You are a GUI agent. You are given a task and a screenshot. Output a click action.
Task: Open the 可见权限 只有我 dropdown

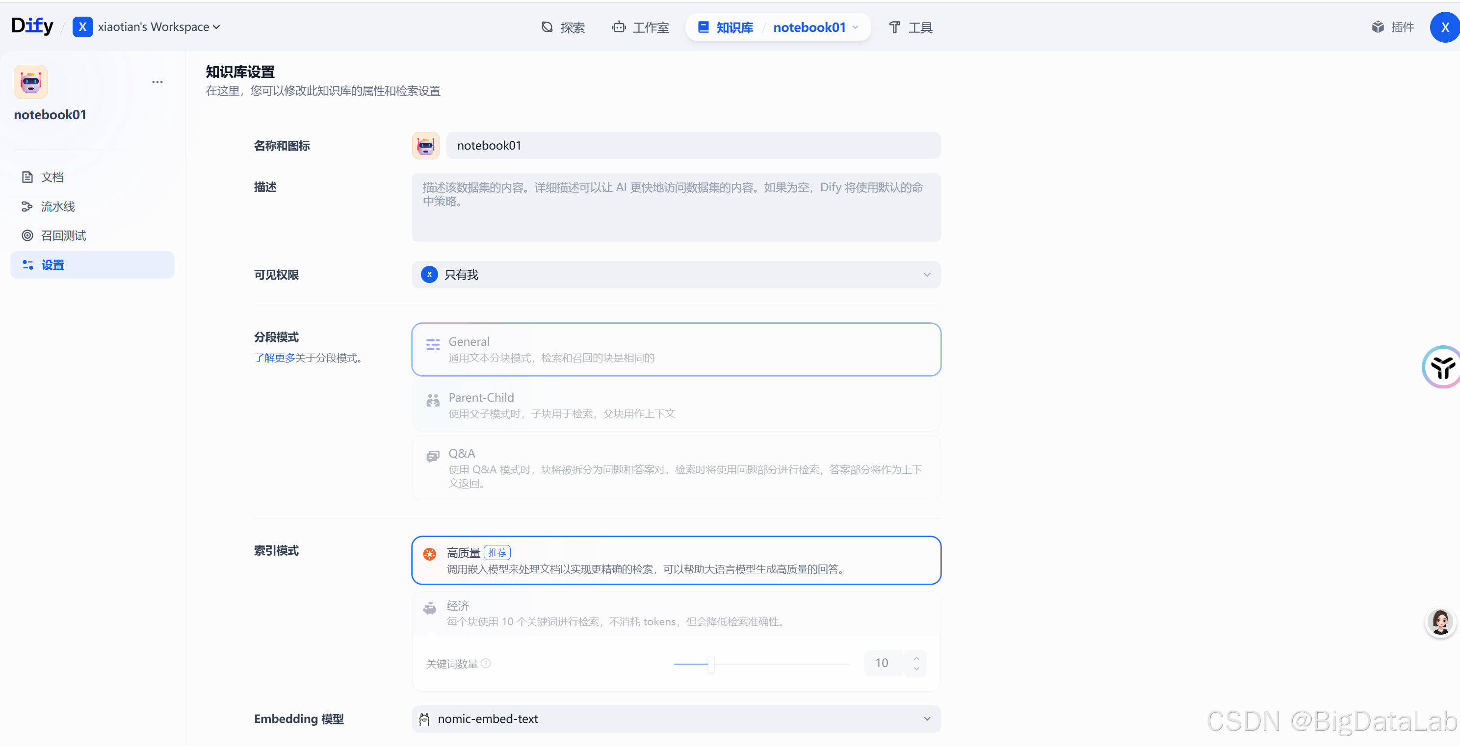pos(676,275)
